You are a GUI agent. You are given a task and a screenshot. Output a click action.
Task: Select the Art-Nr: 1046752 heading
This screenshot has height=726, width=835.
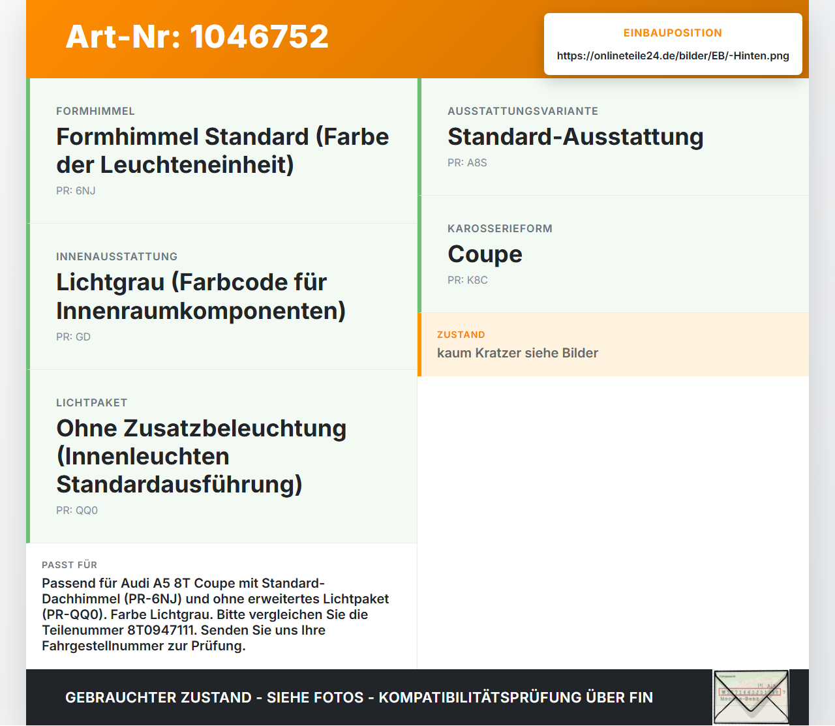pyautogui.click(x=197, y=37)
